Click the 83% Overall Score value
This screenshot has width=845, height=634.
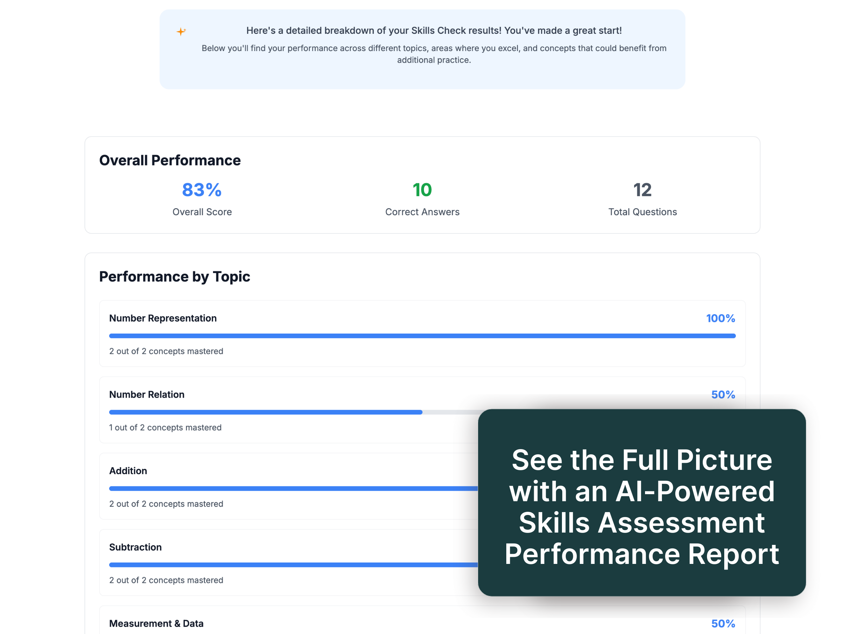[x=202, y=190]
